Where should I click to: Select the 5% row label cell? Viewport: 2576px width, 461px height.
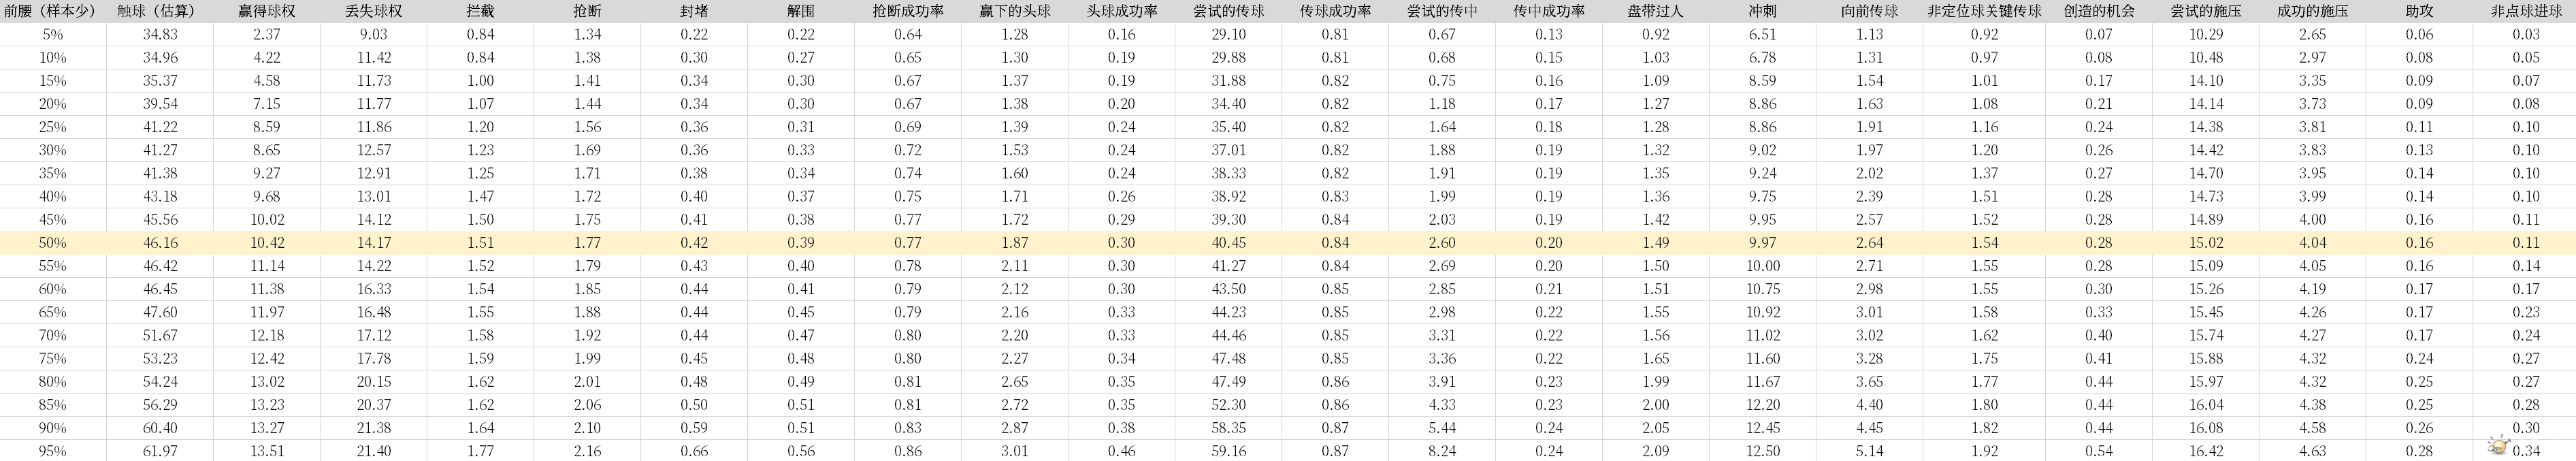click(52, 34)
